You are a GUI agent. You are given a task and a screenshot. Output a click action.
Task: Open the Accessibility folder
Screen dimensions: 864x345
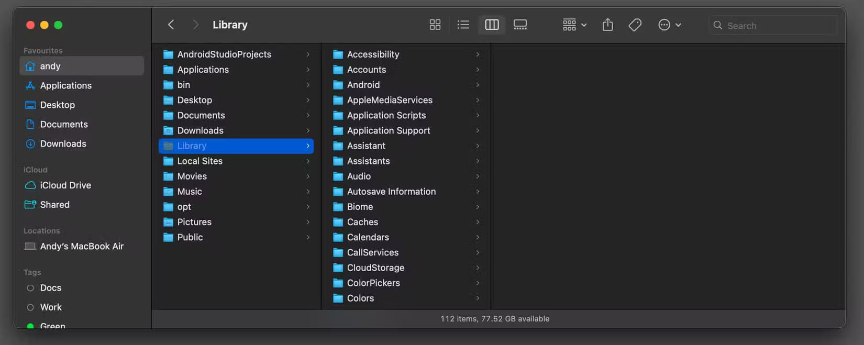pyautogui.click(x=406, y=54)
